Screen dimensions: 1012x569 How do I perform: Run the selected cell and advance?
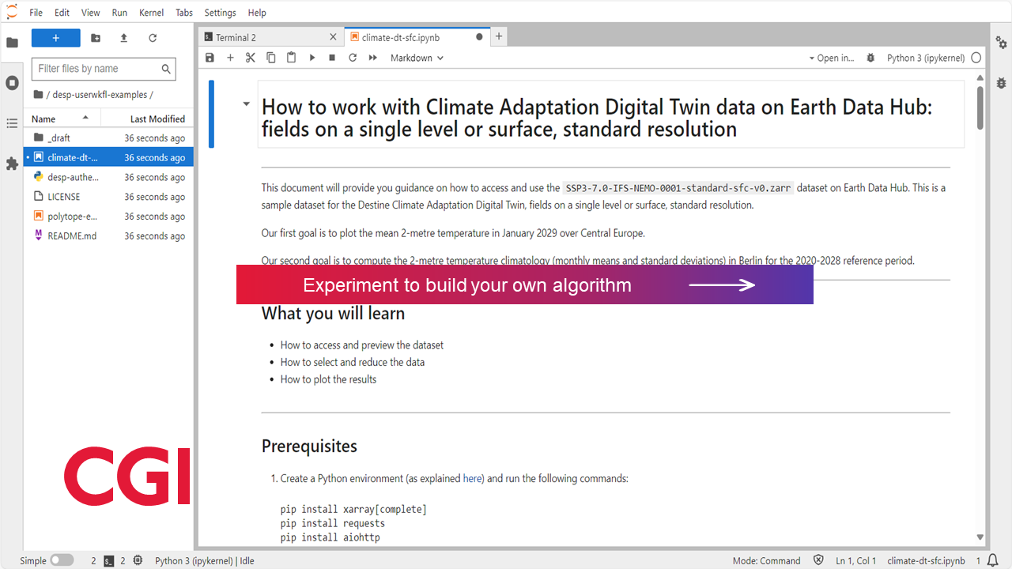(x=312, y=58)
